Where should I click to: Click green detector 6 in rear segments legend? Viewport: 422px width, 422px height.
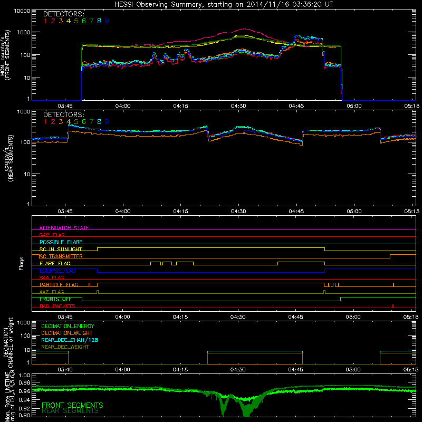point(84,122)
